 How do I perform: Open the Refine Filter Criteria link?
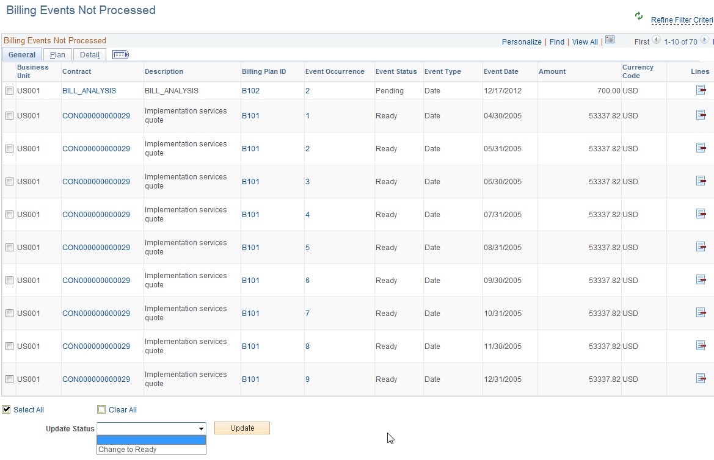coord(680,20)
